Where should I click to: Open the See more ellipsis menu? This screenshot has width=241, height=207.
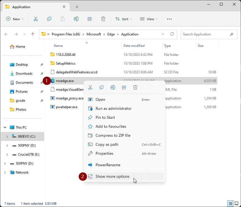pos(169,19)
